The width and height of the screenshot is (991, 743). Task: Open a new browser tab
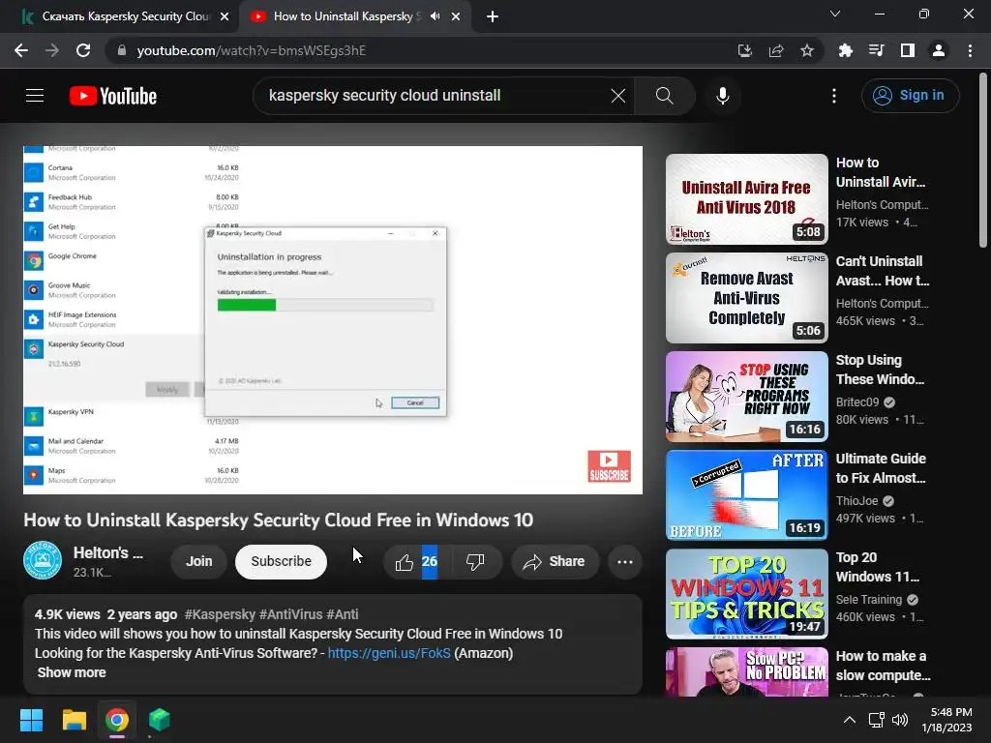[493, 16]
